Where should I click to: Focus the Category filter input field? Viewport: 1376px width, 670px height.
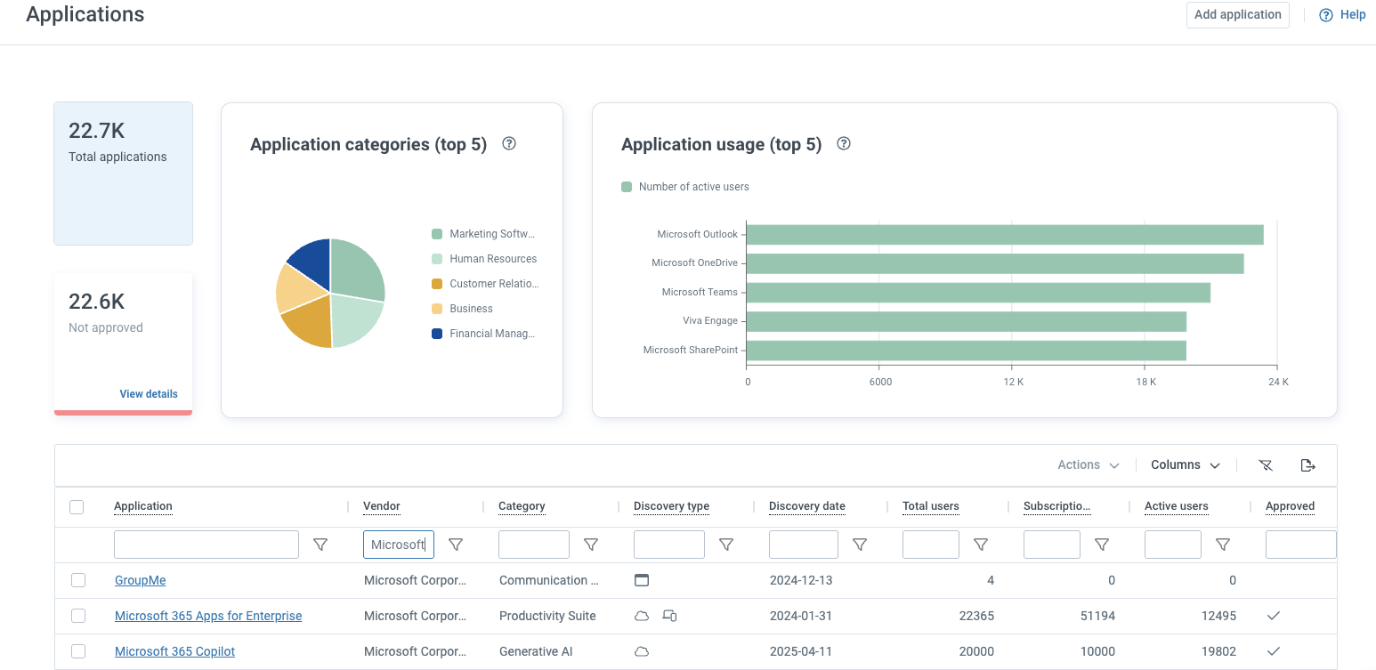point(534,545)
